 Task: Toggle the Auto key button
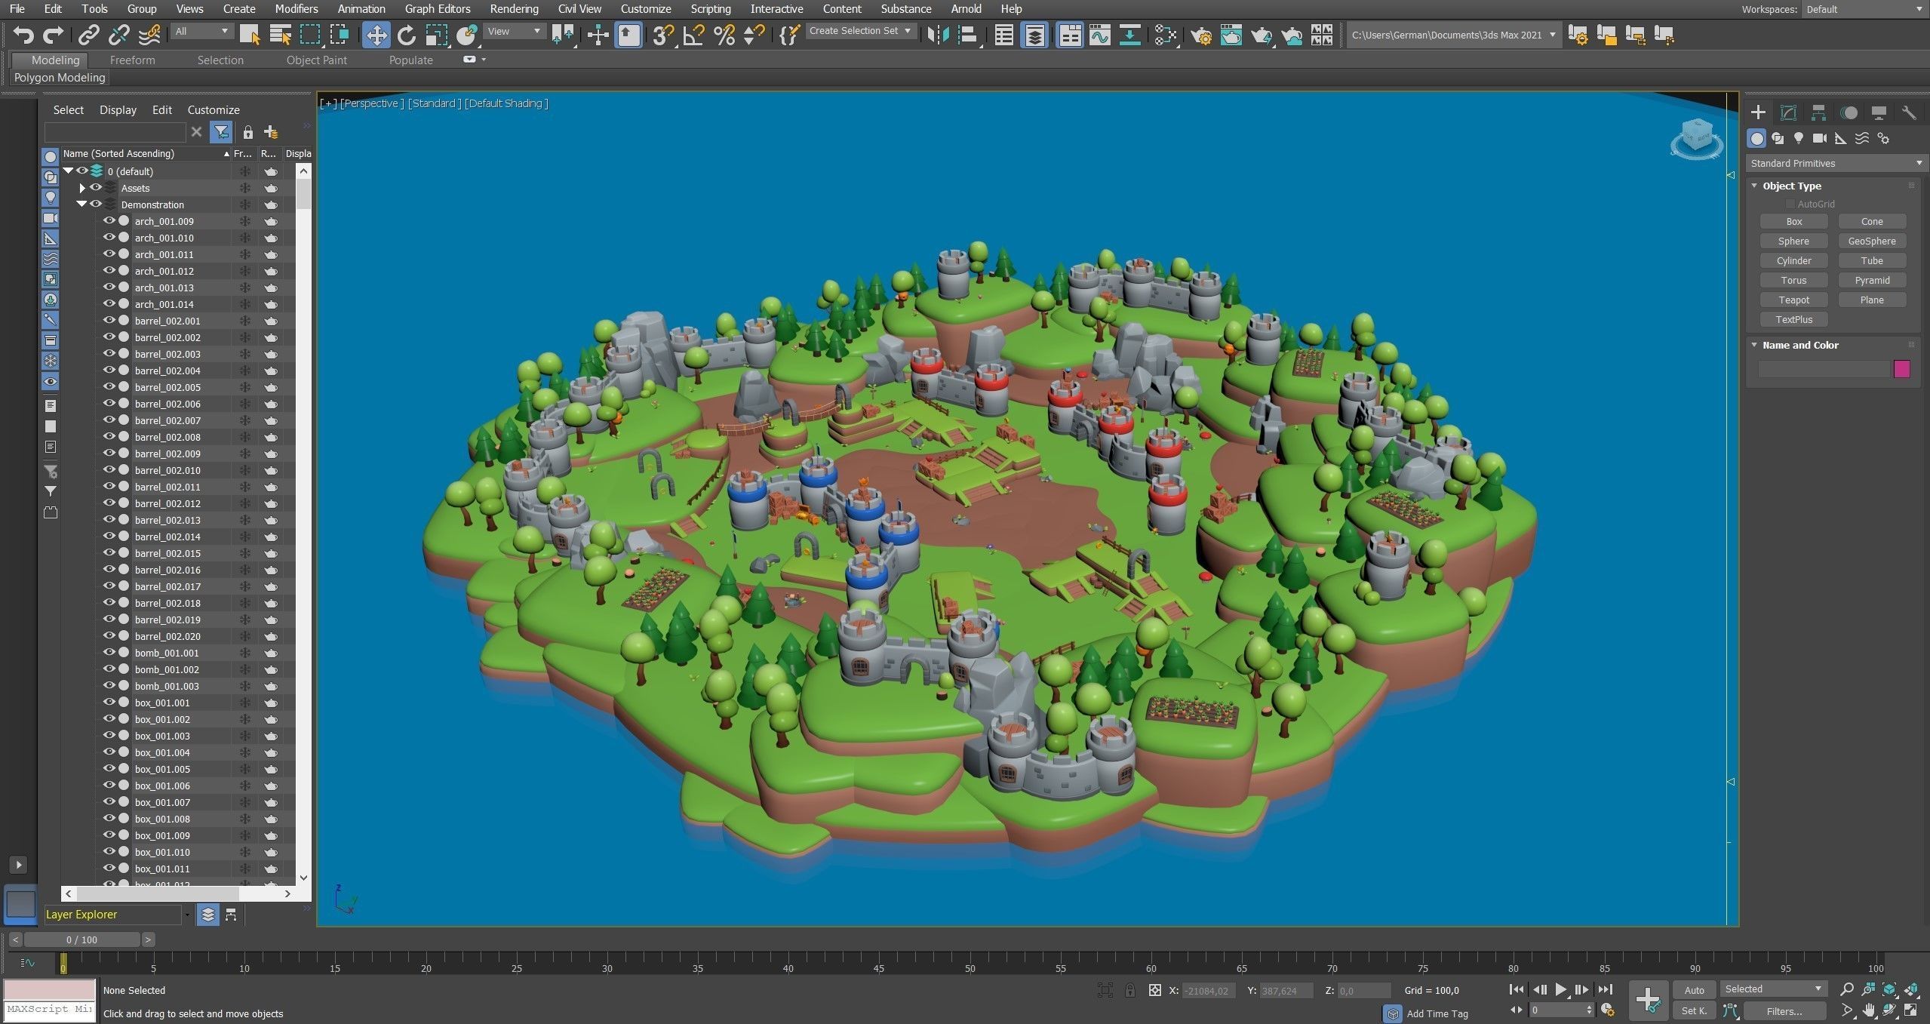[x=1694, y=989]
